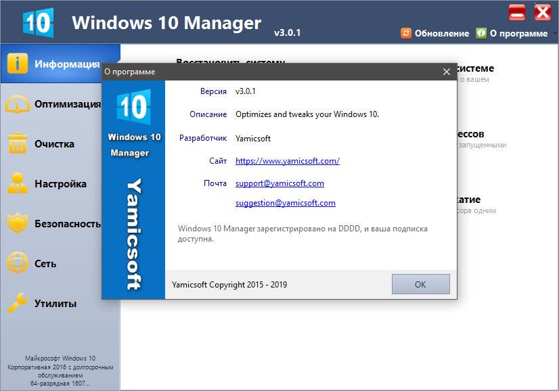Click the Security shield icon
The image size is (559, 391).
click(x=17, y=223)
